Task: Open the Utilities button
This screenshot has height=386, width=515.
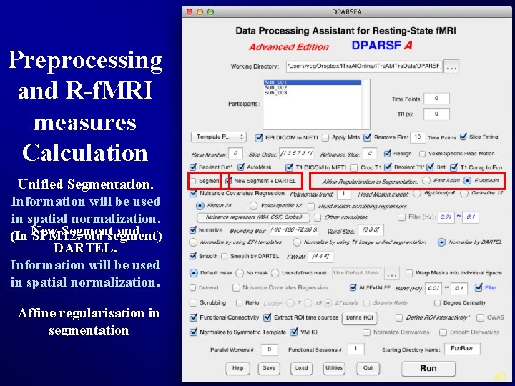Action: [334, 368]
